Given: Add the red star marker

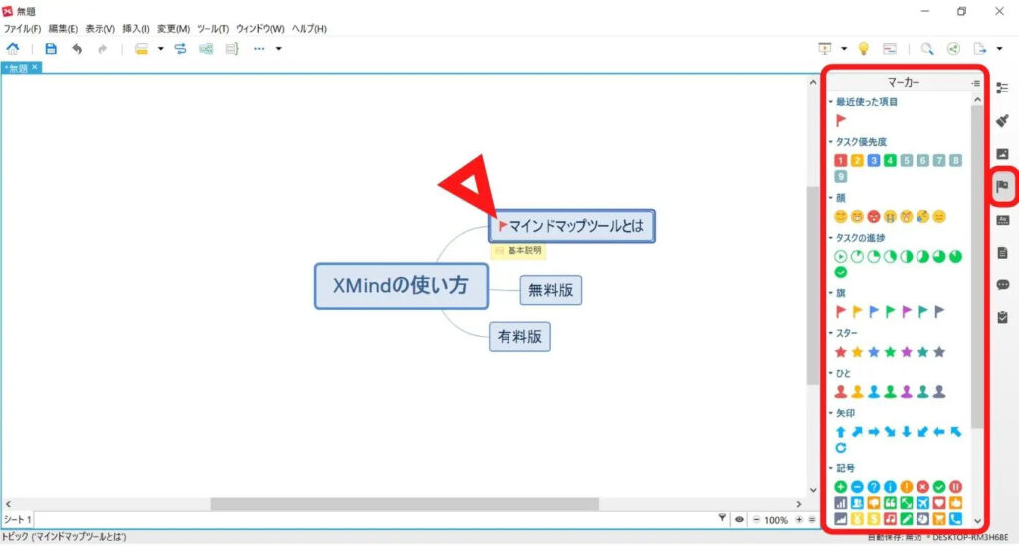Looking at the screenshot, I should [840, 352].
